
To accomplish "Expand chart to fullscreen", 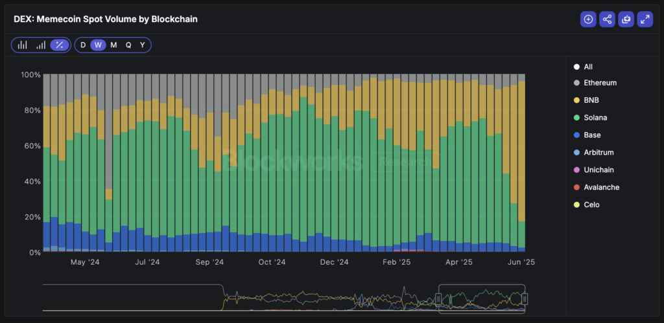I will pos(645,19).
